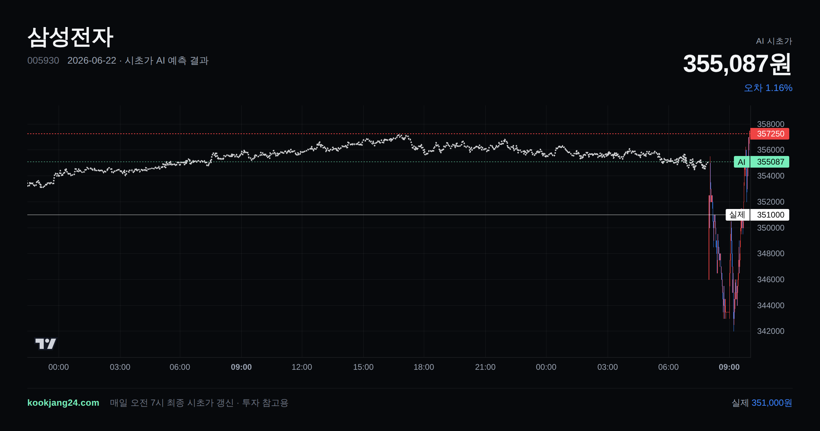Click the 매일 오전 7시 footer note
The image size is (820, 431).
coord(199,403)
